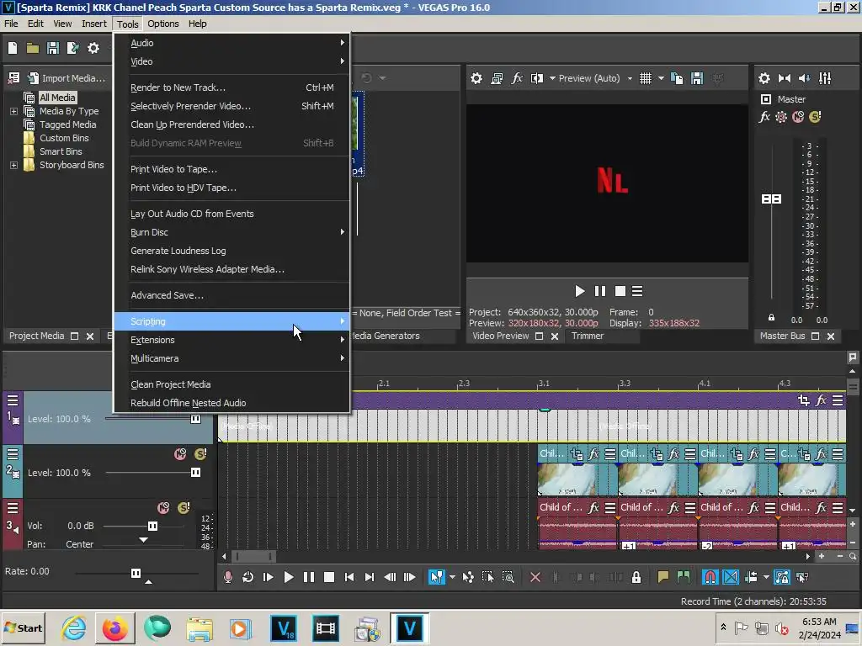Open the Options menu in menu bar

[162, 24]
